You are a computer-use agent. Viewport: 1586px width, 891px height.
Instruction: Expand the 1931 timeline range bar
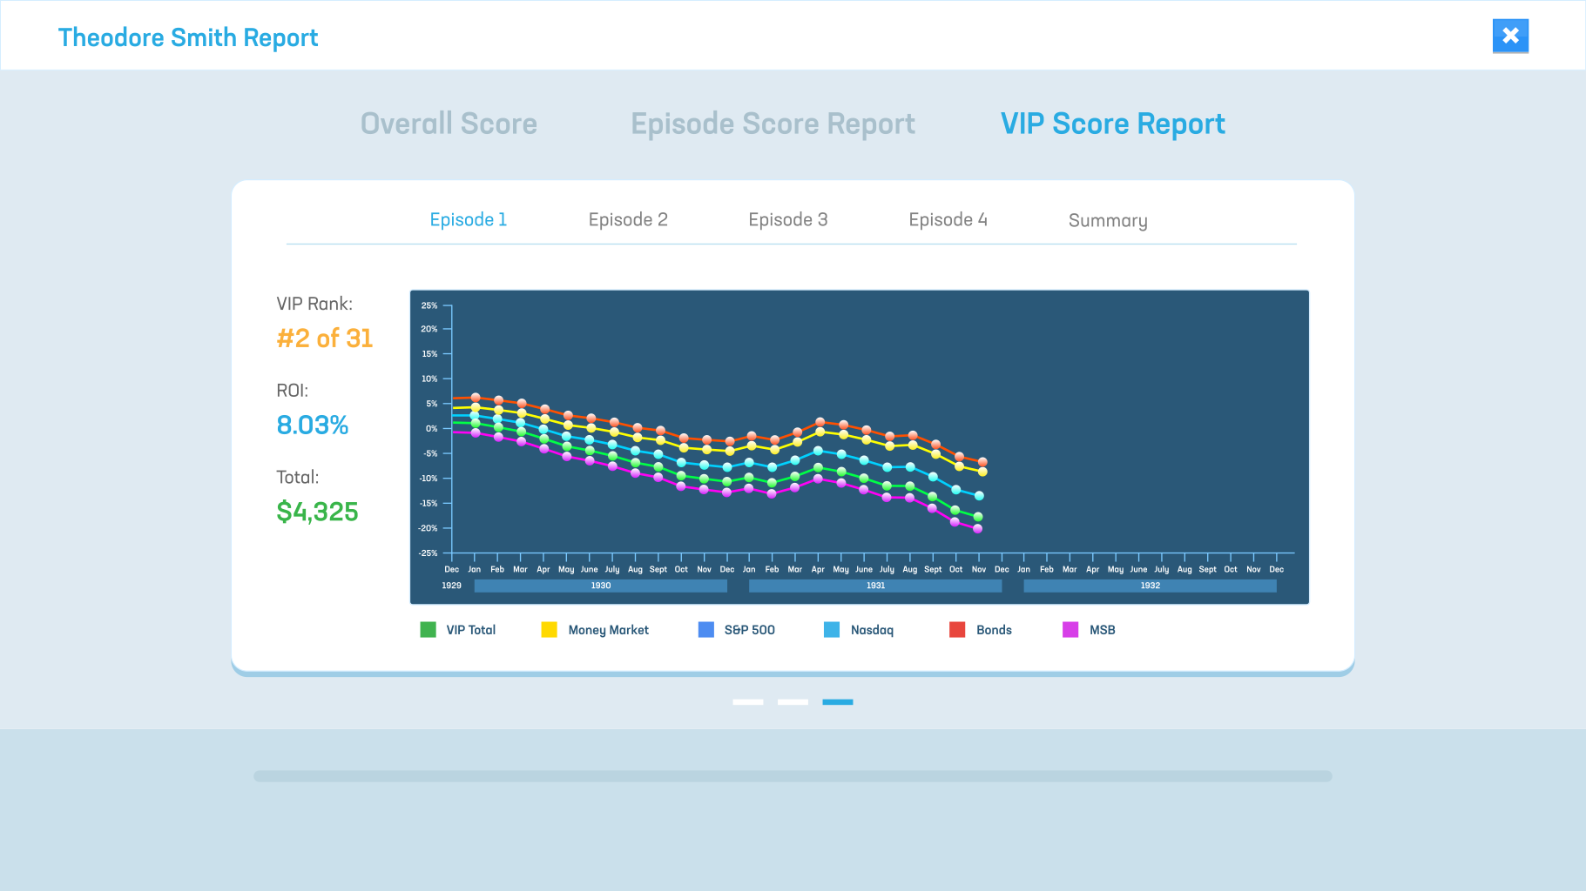874,586
